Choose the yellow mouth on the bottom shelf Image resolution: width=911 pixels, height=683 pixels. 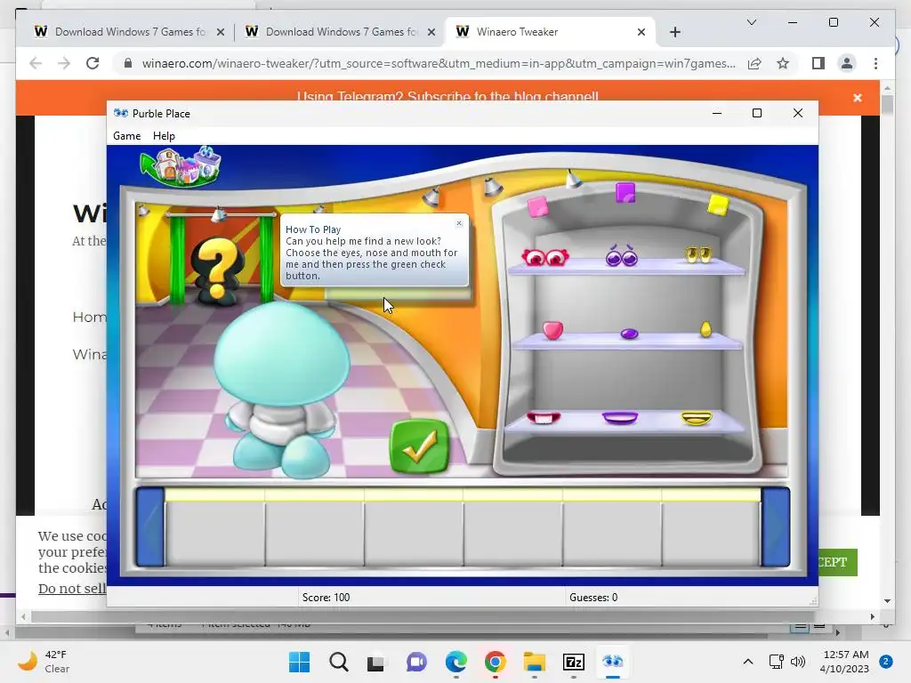click(x=696, y=418)
